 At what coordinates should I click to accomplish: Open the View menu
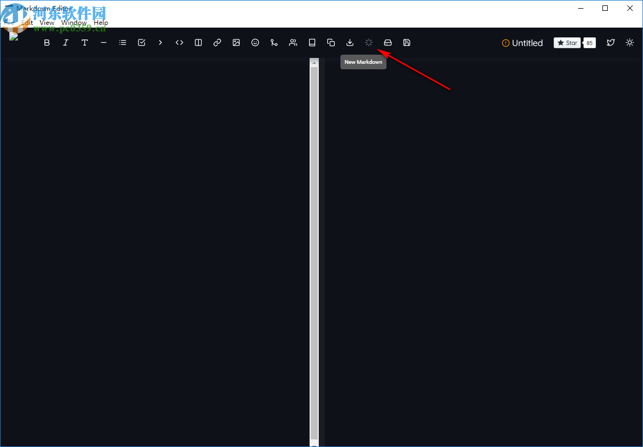click(x=47, y=22)
